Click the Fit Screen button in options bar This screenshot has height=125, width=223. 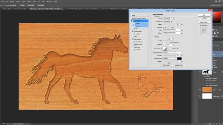31,5
